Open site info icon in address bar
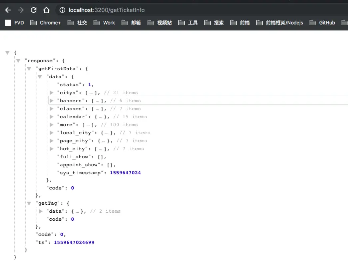 [62, 10]
